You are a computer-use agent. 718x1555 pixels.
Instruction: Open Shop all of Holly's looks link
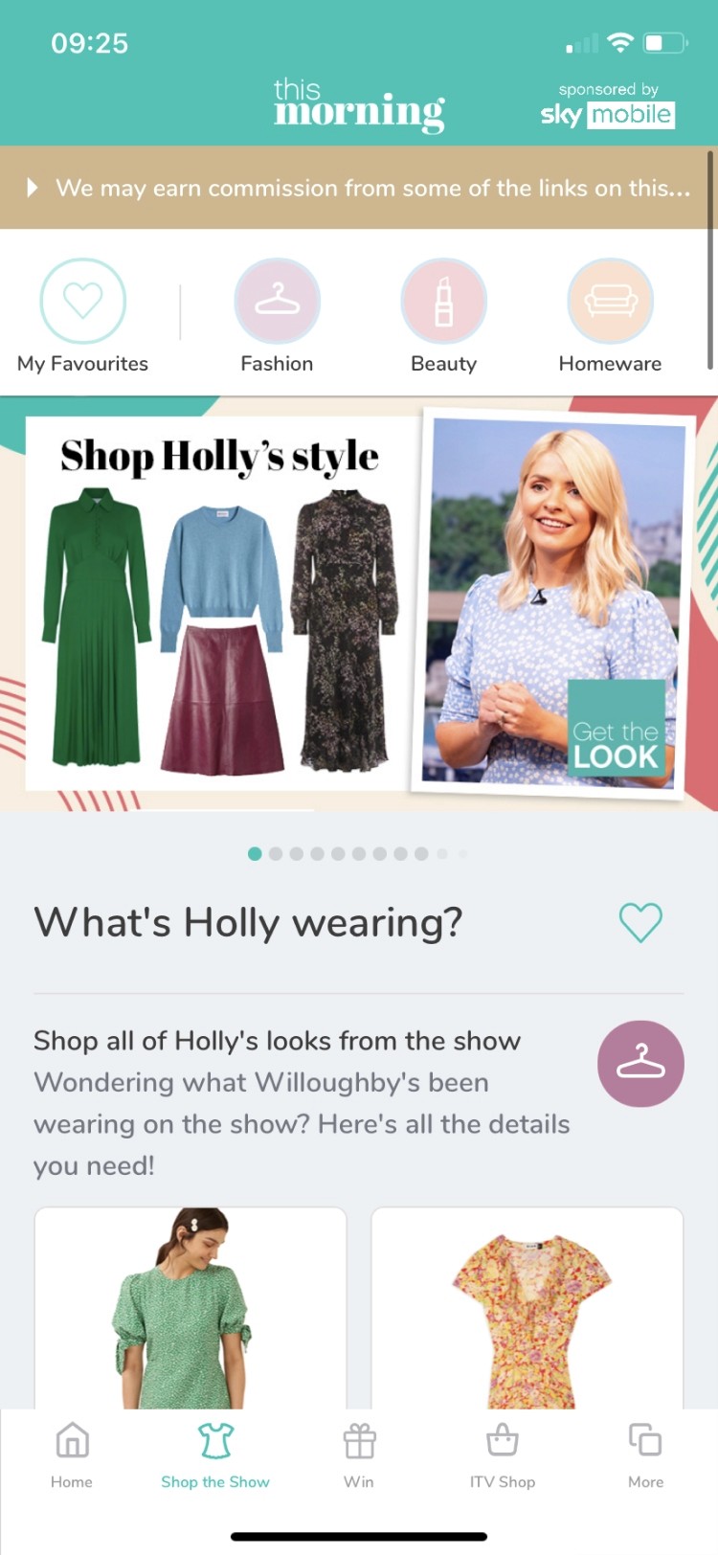click(x=277, y=1041)
